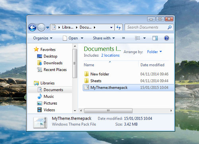Click the Change your view icon
Screen dimensions: 199x144
pos(137,38)
